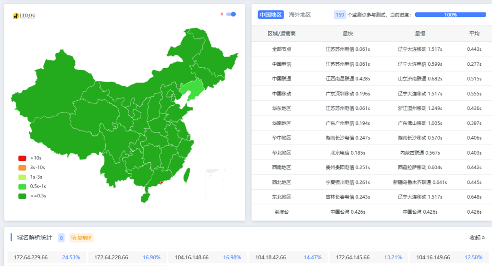The image size is (492, 266).
Task: Select the Taiwan island on the map
Action: (x=187, y=175)
